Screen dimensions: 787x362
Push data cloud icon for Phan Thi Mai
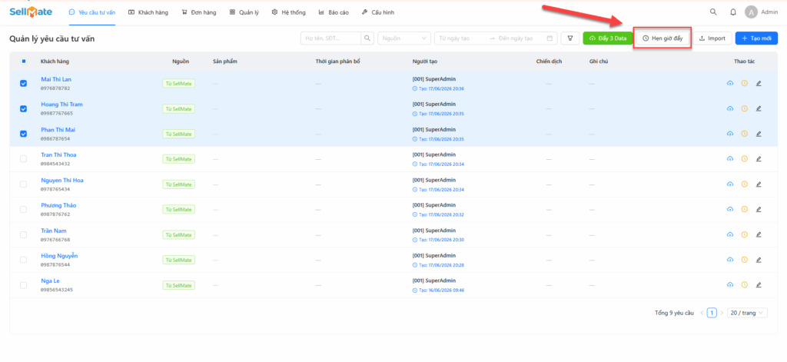click(730, 134)
